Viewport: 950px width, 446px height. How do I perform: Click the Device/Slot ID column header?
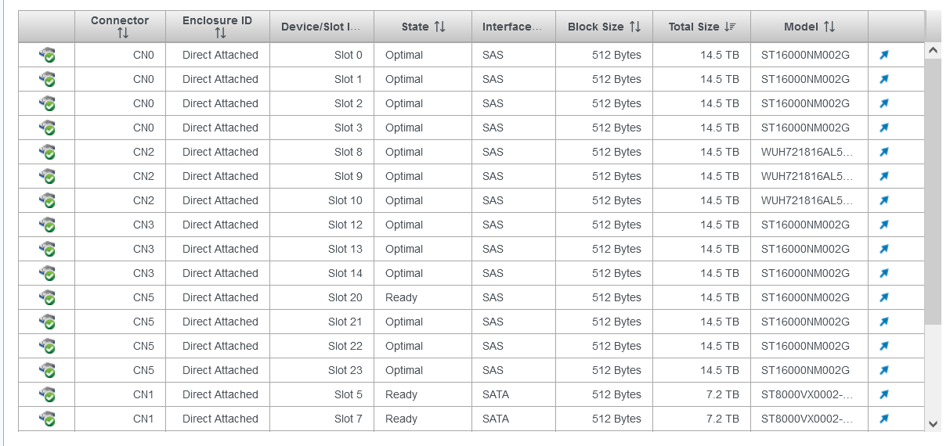tap(321, 27)
